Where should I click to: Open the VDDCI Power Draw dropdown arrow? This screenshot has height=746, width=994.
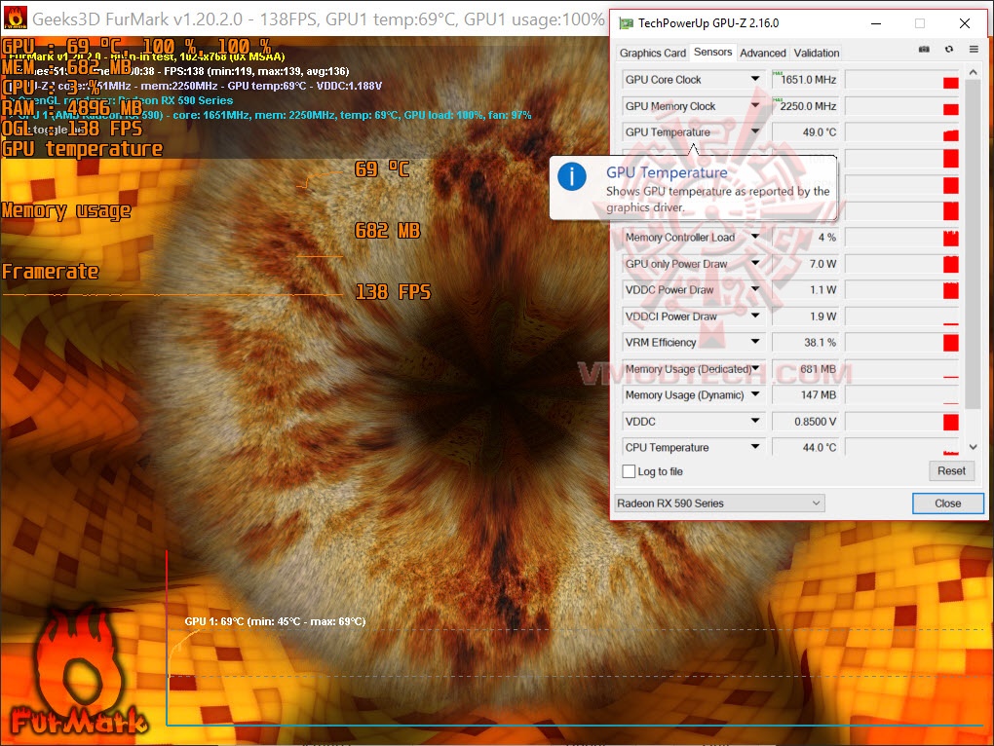tap(755, 316)
